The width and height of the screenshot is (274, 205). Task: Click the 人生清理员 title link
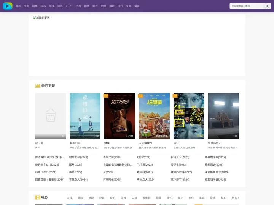point(145,143)
